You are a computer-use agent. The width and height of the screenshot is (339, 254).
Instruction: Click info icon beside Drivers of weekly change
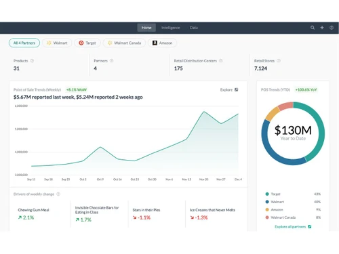point(58,194)
